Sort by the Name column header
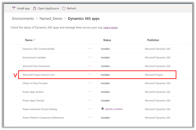Image resolution: width=196 pixels, height=130 pixels. (29, 40)
